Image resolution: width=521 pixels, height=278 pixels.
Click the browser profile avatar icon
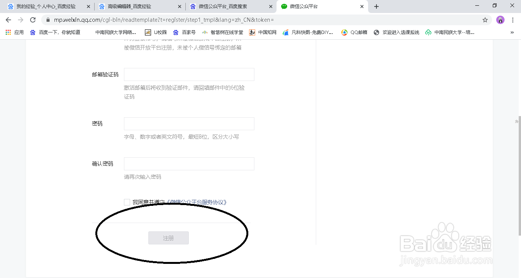(x=500, y=19)
